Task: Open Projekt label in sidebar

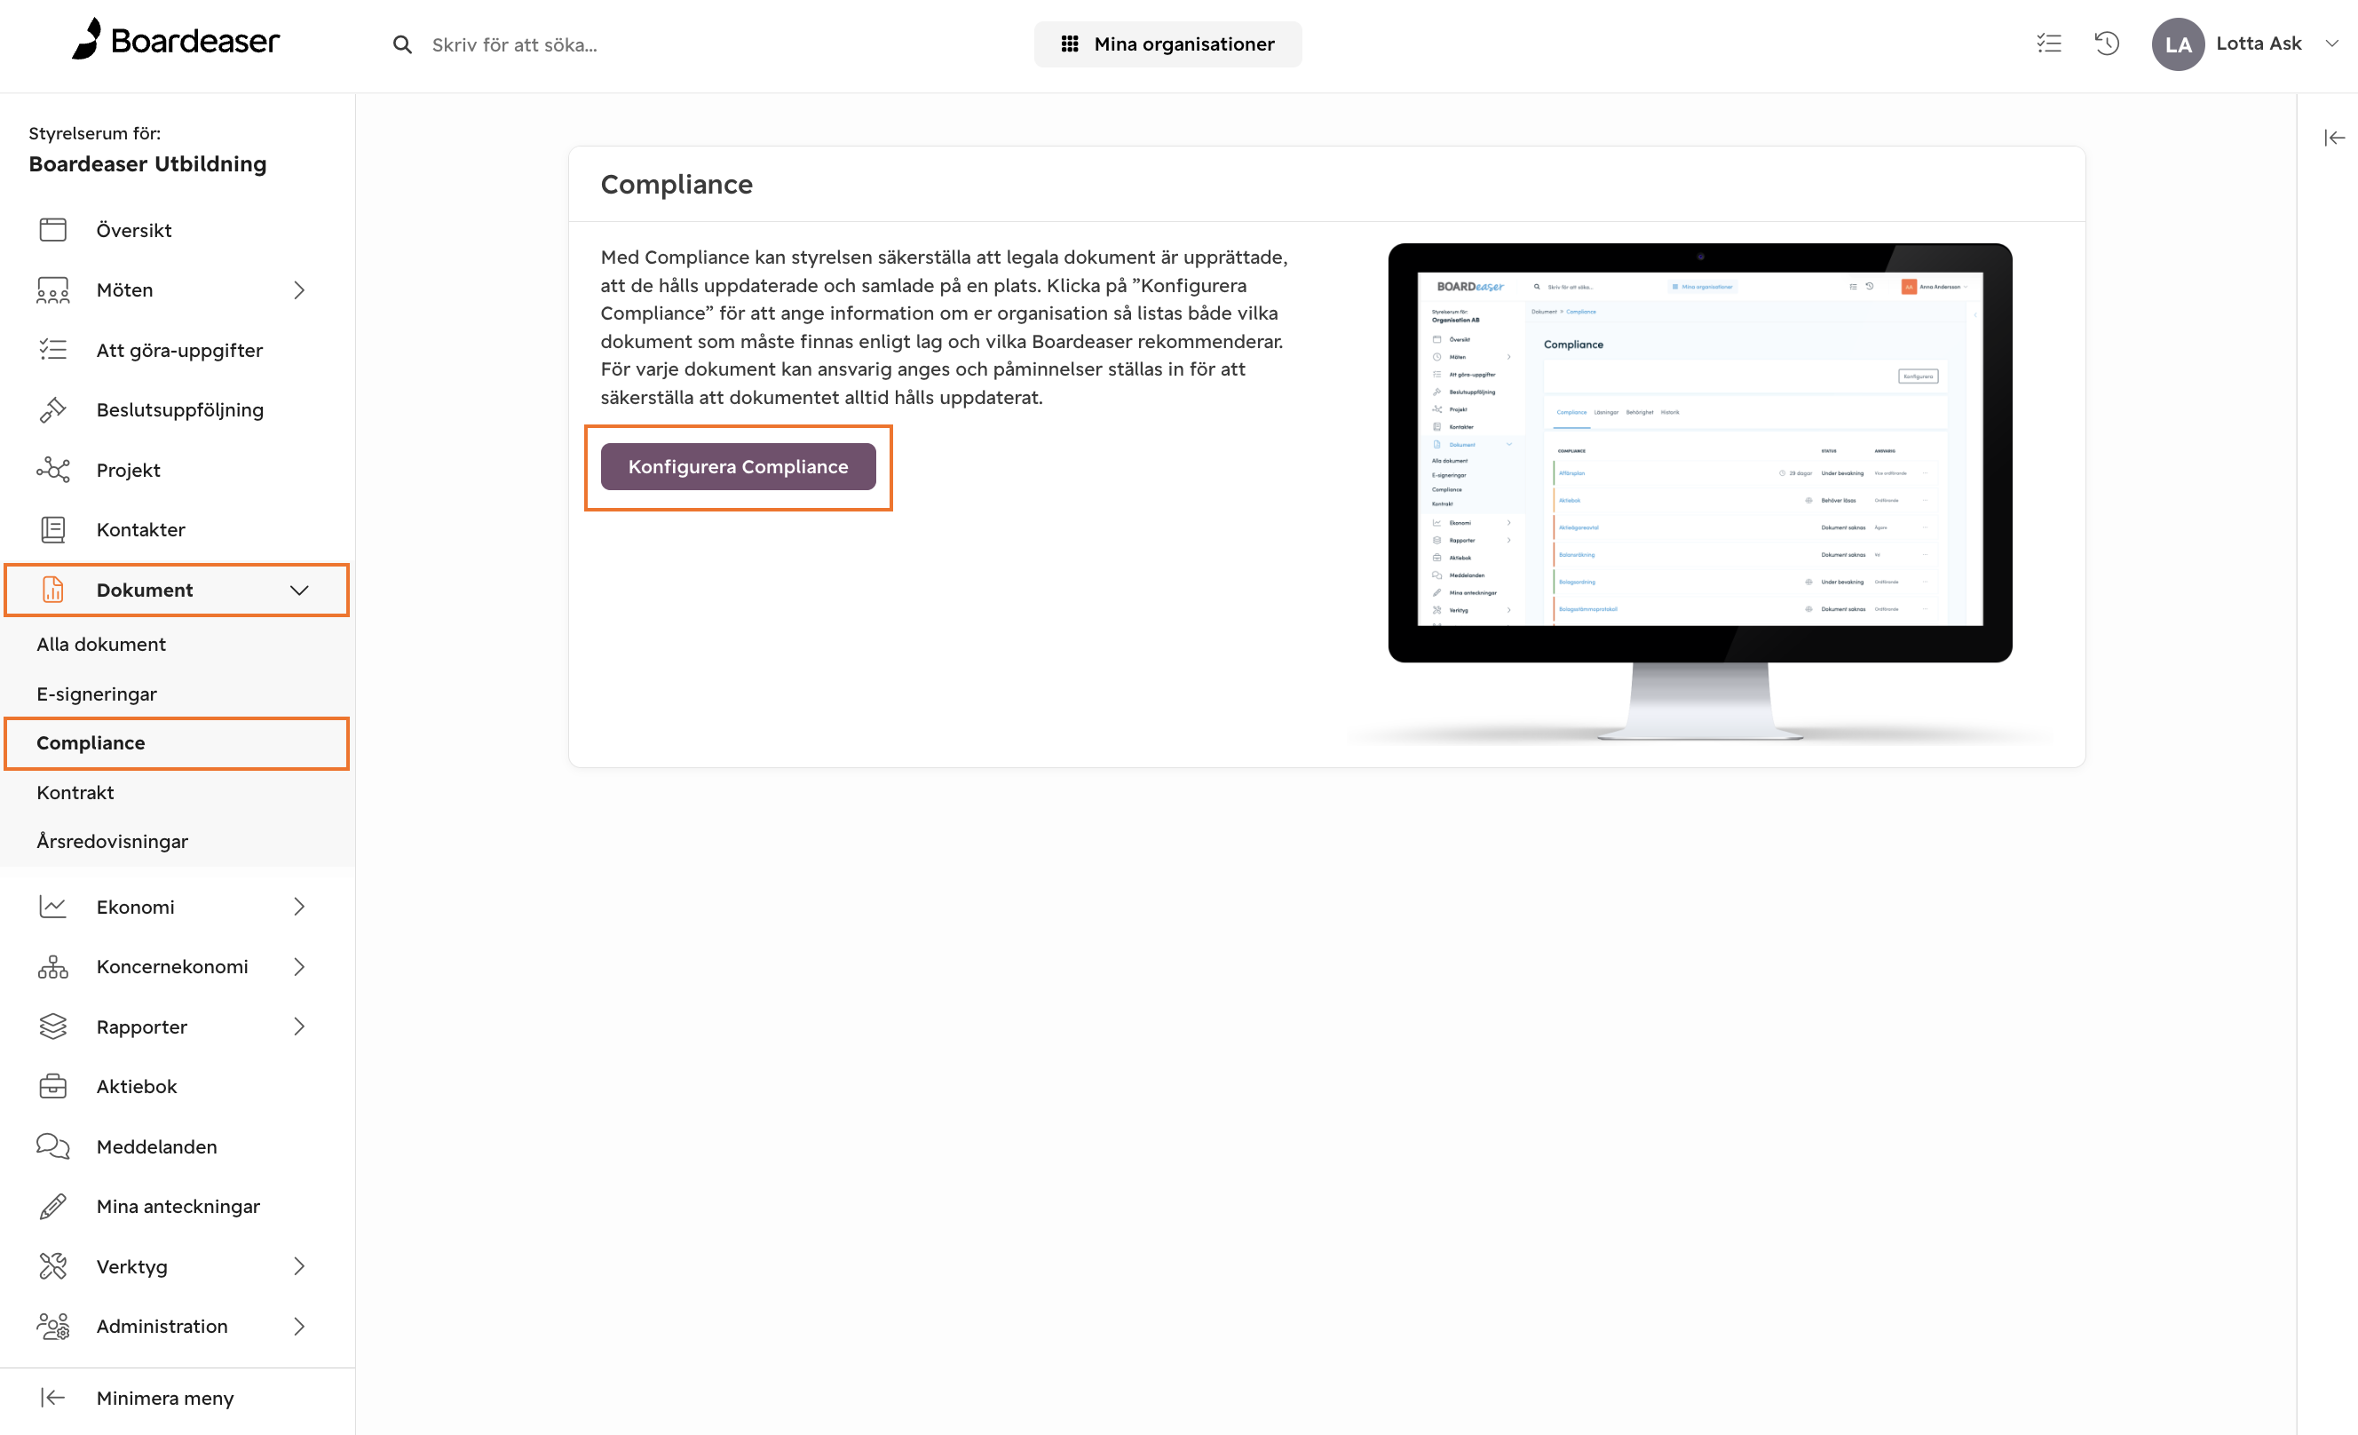Action: pyautogui.click(x=128, y=470)
